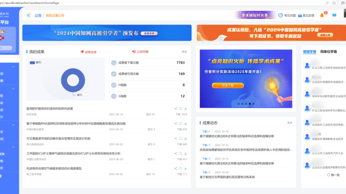Click the 成果被引用次数 citation icon

tap(114, 74)
